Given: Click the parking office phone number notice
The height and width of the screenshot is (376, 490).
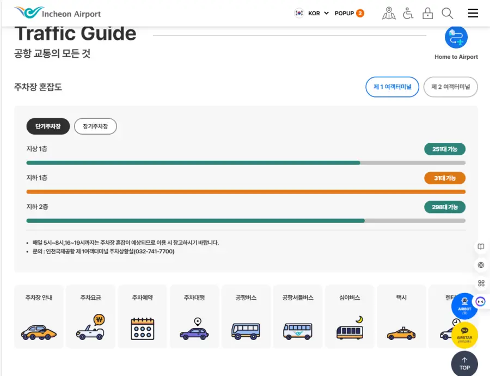Looking at the screenshot, I should (x=103, y=251).
